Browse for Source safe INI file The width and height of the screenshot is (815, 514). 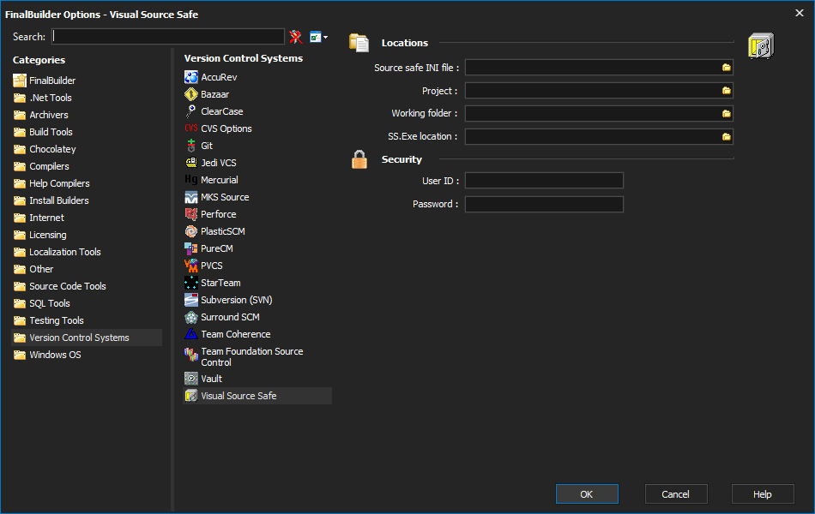coord(726,68)
